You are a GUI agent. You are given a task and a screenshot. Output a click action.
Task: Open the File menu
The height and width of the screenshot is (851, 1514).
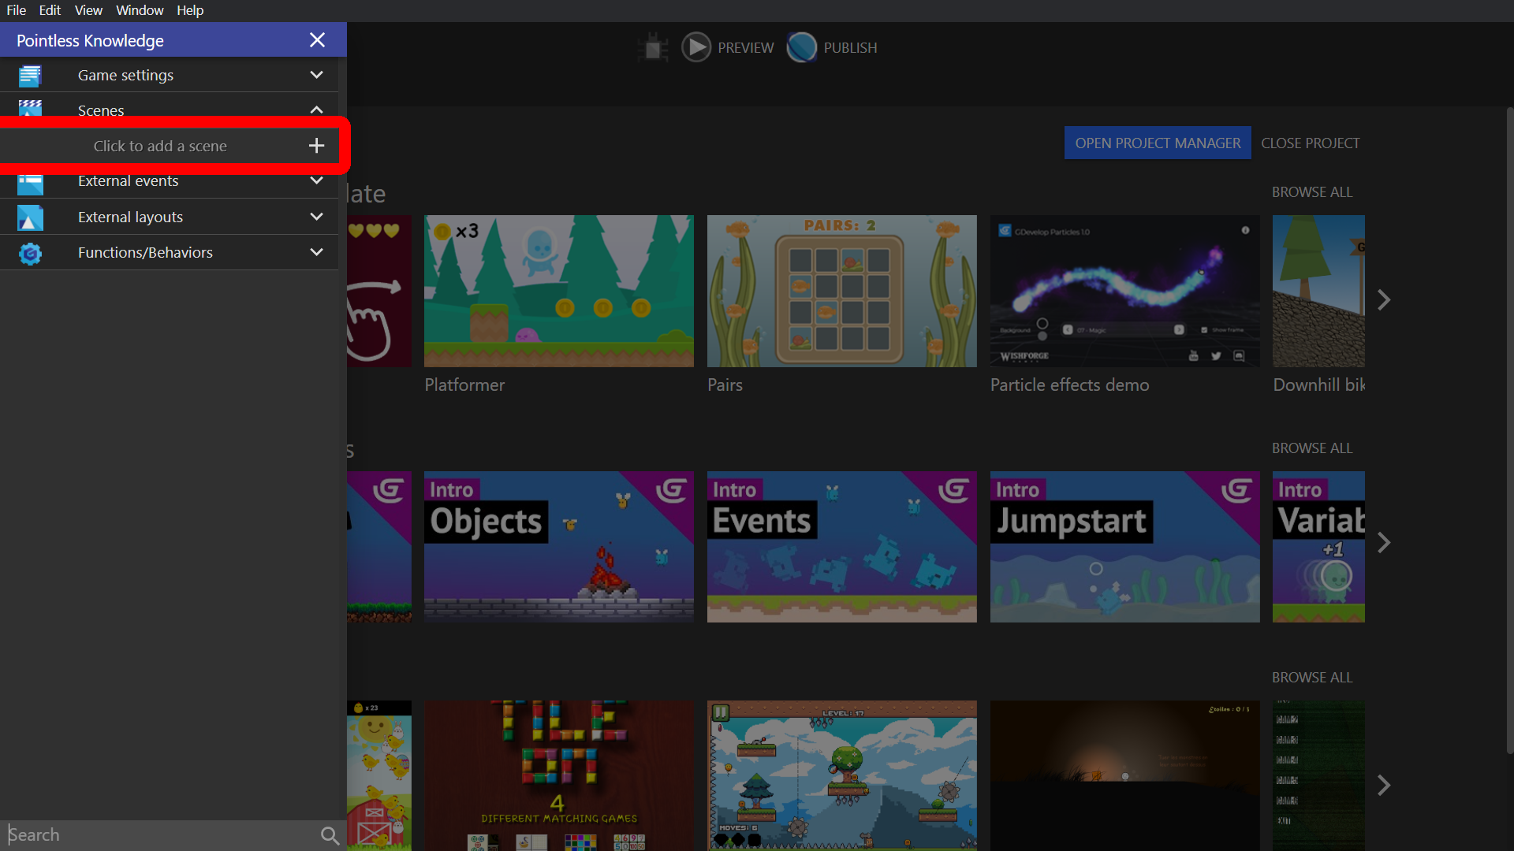16,10
